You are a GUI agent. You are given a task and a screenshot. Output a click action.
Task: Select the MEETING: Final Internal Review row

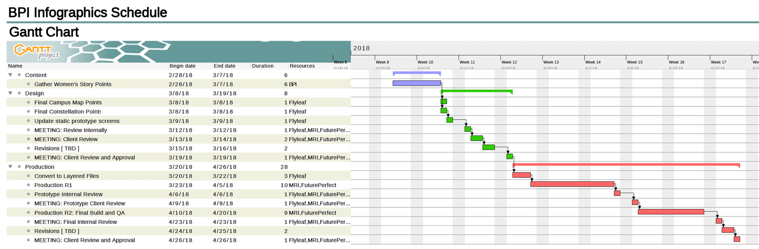click(x=75, y=222)
